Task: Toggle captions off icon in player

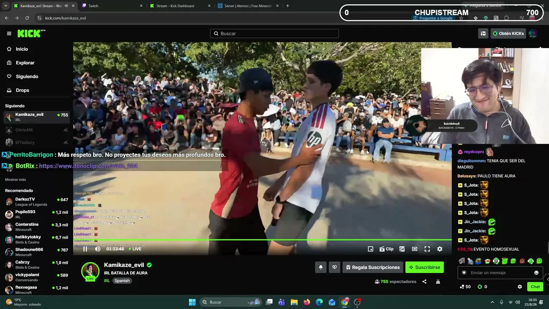Action: 402,249
